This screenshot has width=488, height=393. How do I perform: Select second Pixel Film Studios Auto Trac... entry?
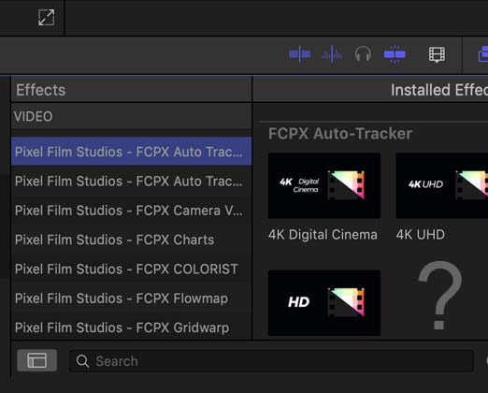click(x=131, y=181)
